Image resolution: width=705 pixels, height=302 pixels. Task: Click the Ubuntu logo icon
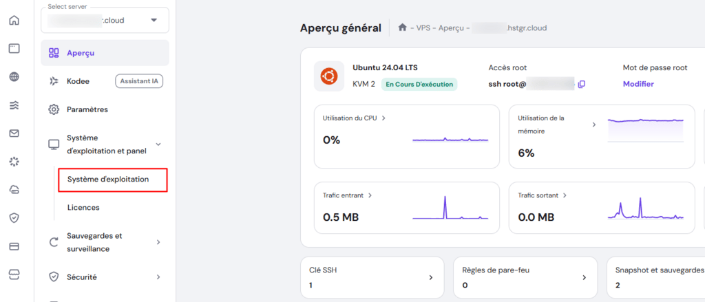(328, 76)
